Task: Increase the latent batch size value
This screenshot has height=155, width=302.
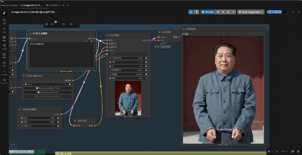Action: pyautogui.click(x=58, y=126)
